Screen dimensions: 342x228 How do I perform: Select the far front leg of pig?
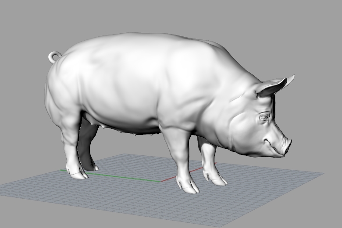(x=209, y=158)
